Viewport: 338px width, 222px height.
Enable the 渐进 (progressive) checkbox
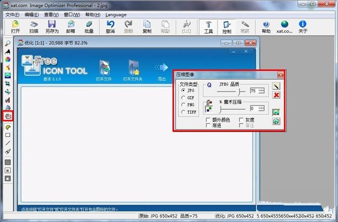point(208,125)
